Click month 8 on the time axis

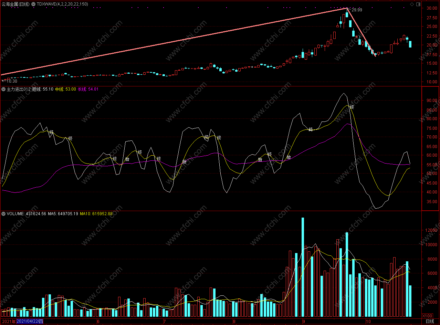point(234,322)
